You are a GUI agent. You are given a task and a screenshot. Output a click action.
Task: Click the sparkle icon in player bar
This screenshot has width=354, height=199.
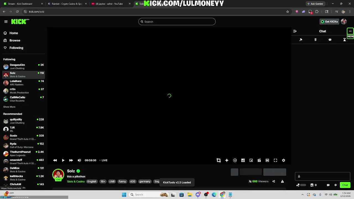[227, 160]
